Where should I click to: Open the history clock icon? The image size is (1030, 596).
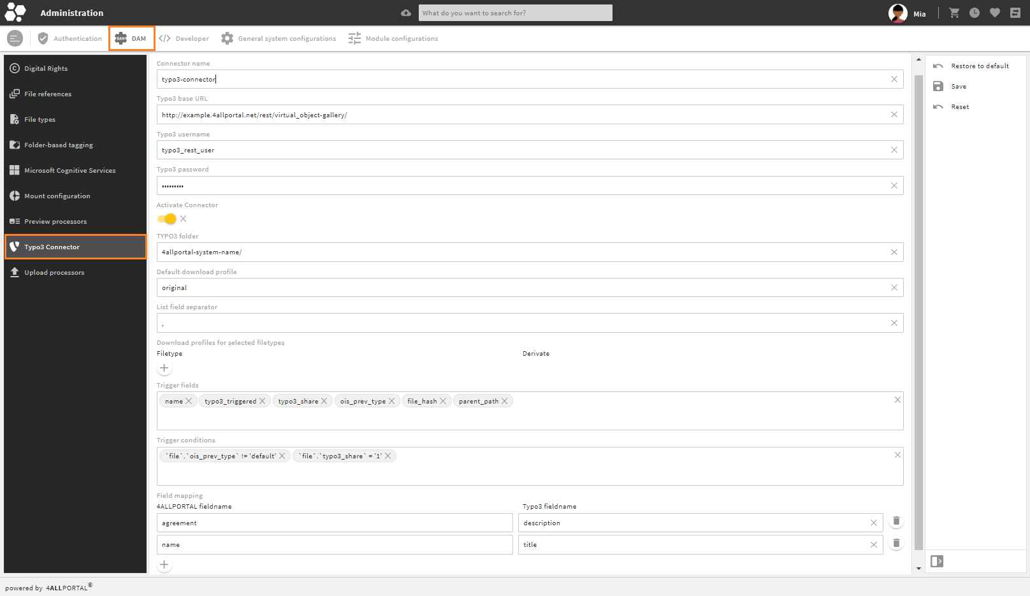(975, 13)
